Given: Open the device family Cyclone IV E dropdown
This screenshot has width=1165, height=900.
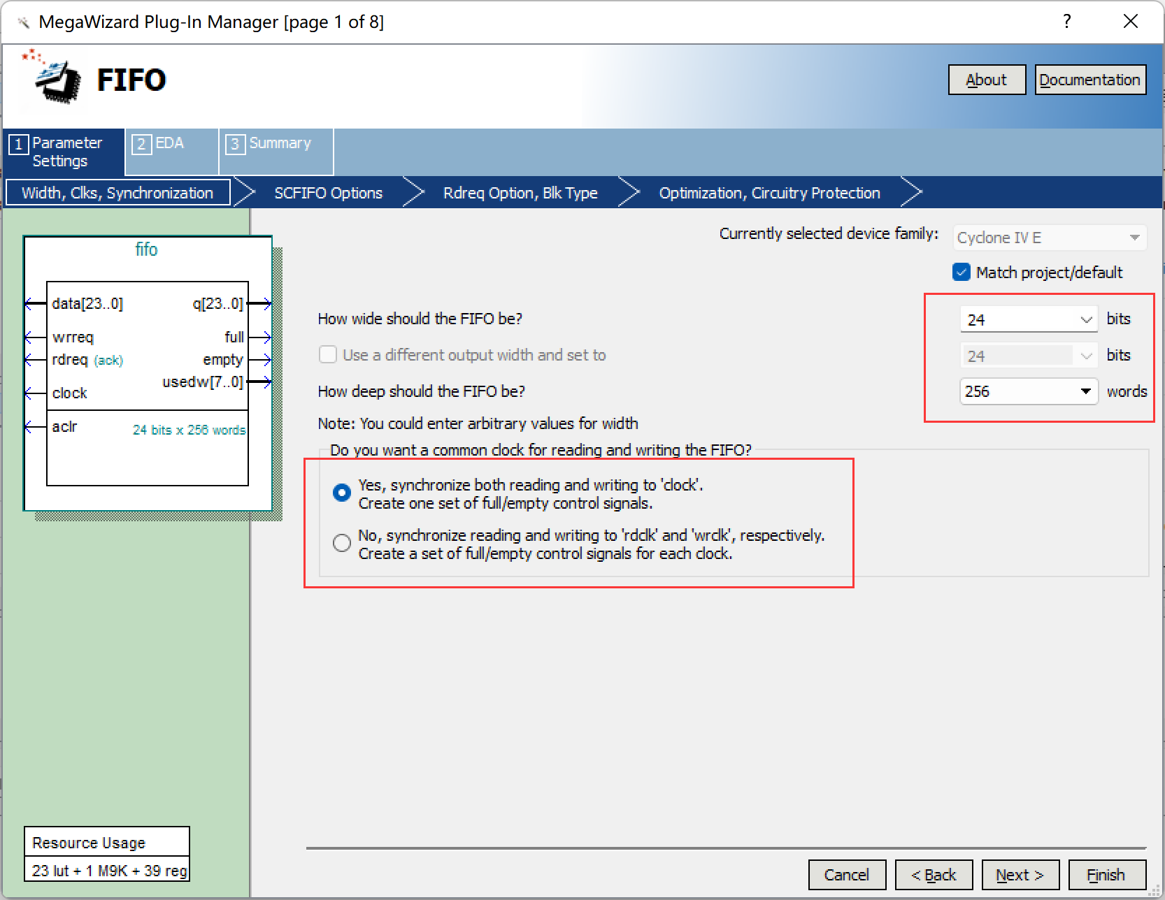Looking at the screenshot, I should 1050,238.
